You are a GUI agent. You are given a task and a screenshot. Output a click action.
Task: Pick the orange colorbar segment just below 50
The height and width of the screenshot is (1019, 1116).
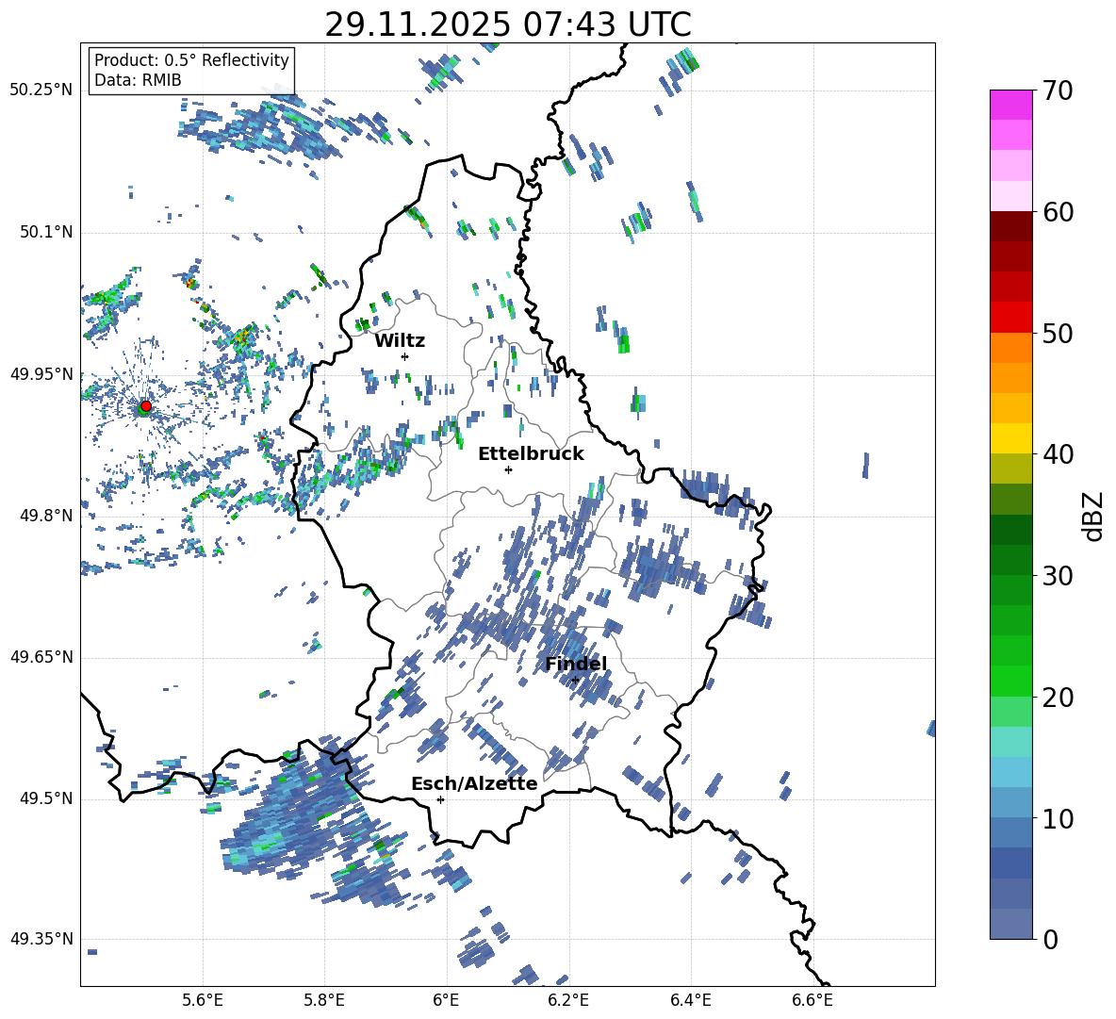[1010, 347]
